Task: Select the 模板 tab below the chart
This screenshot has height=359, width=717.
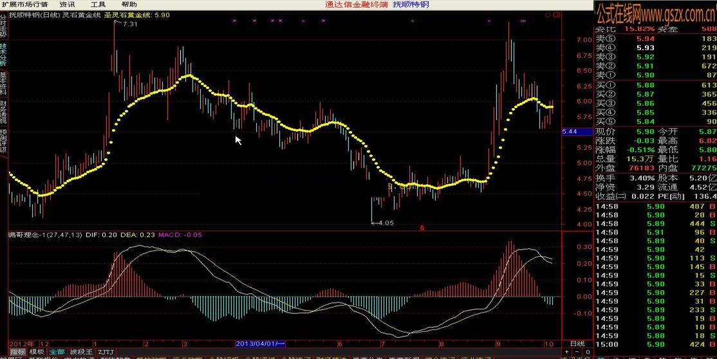Action: point(37,352)
